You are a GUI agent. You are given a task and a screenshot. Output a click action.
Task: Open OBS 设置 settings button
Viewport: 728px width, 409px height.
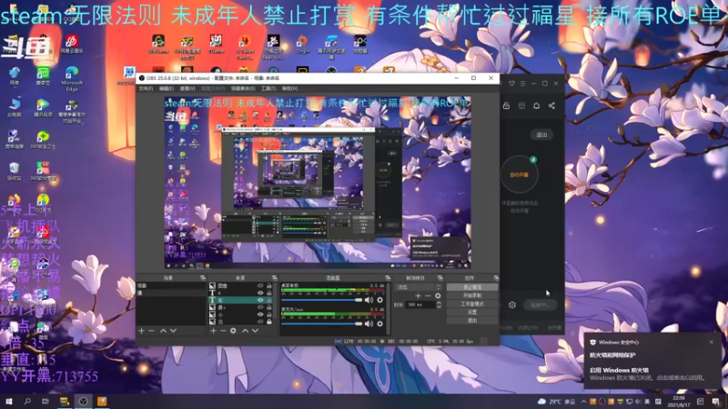click(472, 312)
